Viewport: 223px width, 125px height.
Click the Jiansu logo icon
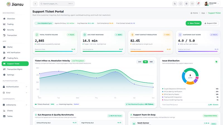9,4
